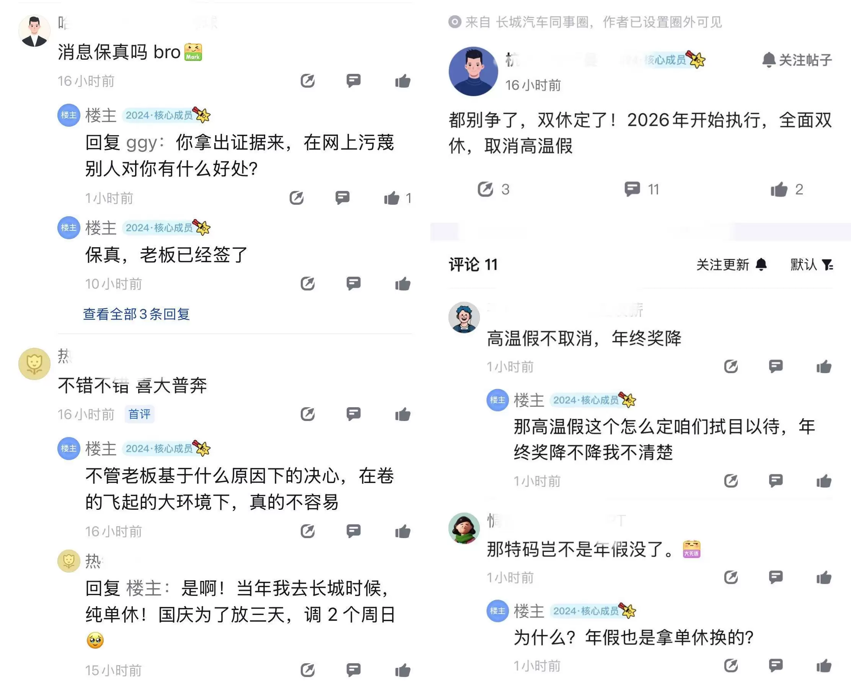Toggle 关注更新 notification bell
Image resolution: width=851 pixels, height=682 pixels.
tap(731, 264)
